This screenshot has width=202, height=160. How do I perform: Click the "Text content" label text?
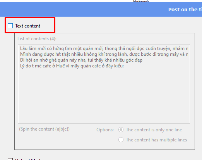[x=28, y=26]
